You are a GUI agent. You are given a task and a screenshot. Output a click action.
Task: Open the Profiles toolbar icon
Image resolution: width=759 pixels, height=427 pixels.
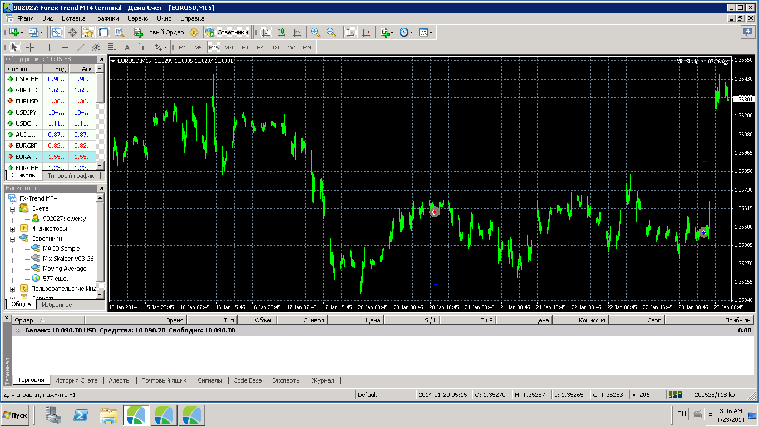click(33, 32)
